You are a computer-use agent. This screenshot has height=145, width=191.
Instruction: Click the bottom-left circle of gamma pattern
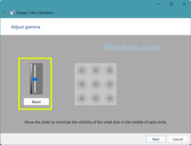click(82, 98)
